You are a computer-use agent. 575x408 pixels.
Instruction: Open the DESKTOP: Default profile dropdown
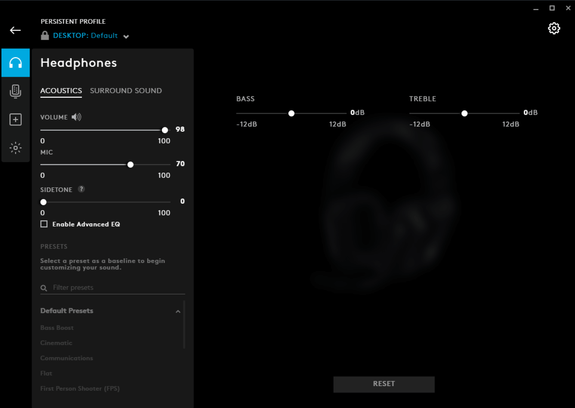(91, 36)
